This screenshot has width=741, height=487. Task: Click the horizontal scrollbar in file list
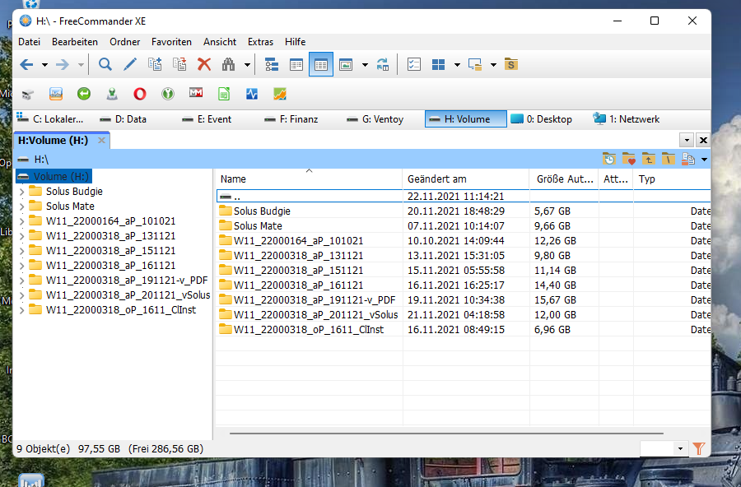[446, 433]
